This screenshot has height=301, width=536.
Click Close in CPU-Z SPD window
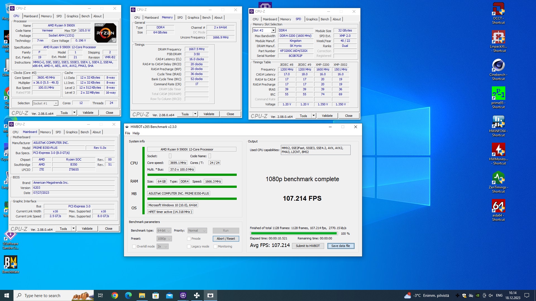coord(348,116)
